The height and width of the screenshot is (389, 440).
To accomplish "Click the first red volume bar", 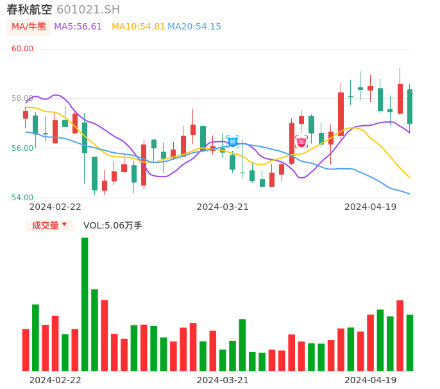I will pyautogui.click(x=26, y=350).
